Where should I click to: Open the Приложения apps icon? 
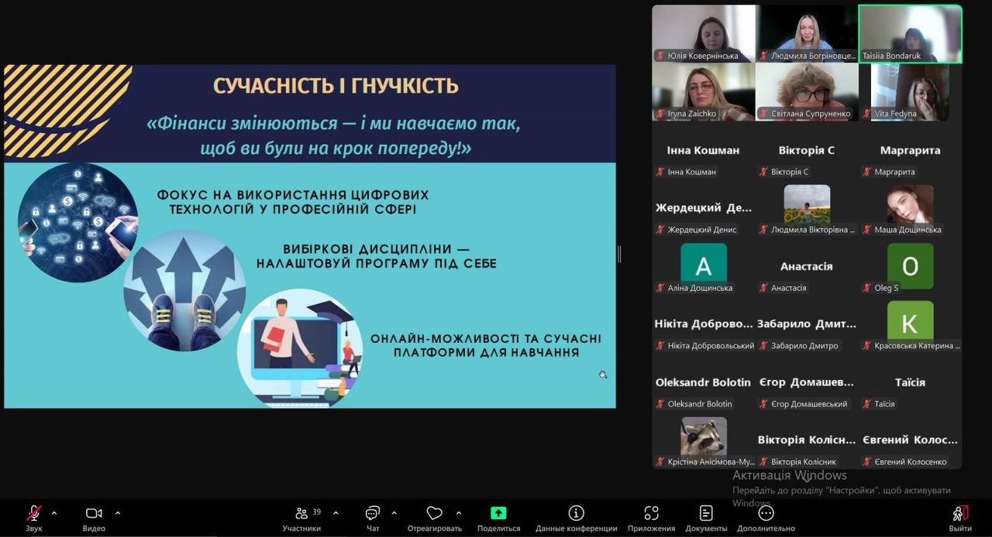[x=651, y=514]
